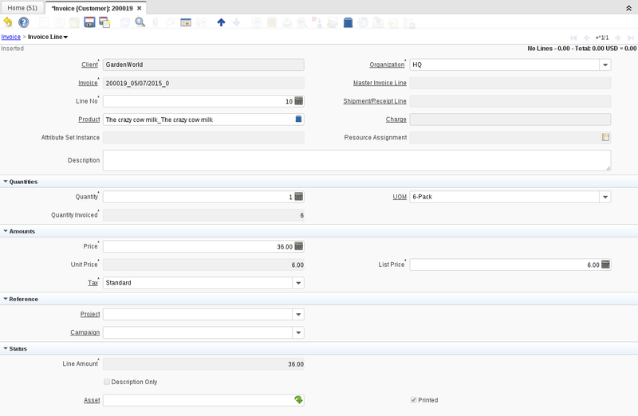Click the Save record icon
This screenshot has width=638, height=416.
click(89, 22)
